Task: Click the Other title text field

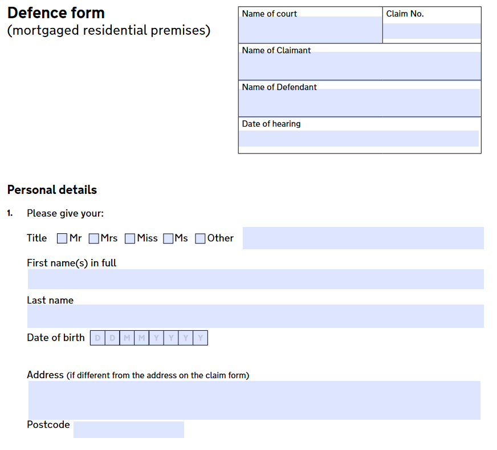Action: tap(363, 238)
